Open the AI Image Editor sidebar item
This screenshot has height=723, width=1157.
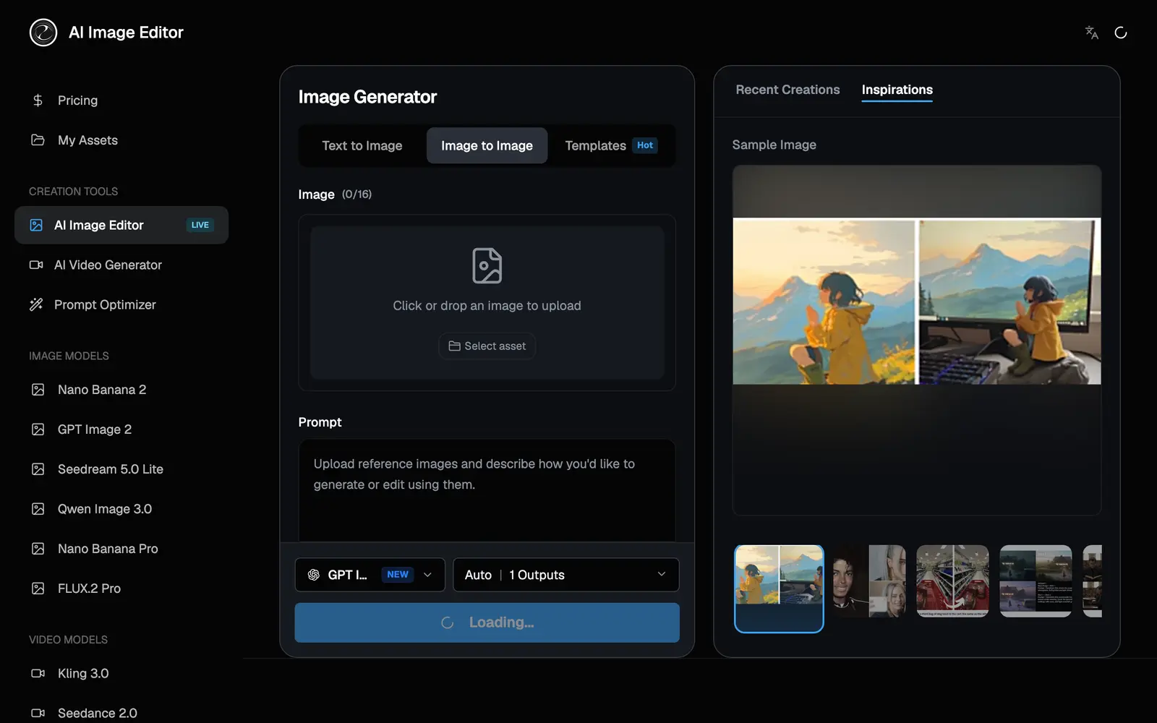(121, 225)
